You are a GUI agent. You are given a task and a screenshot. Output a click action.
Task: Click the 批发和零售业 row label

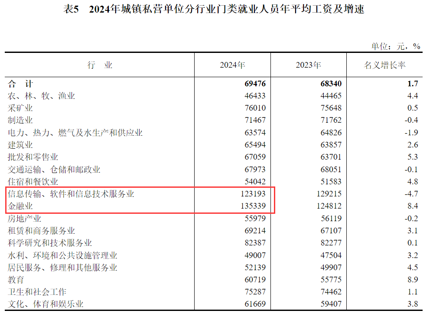click(33, 157)
